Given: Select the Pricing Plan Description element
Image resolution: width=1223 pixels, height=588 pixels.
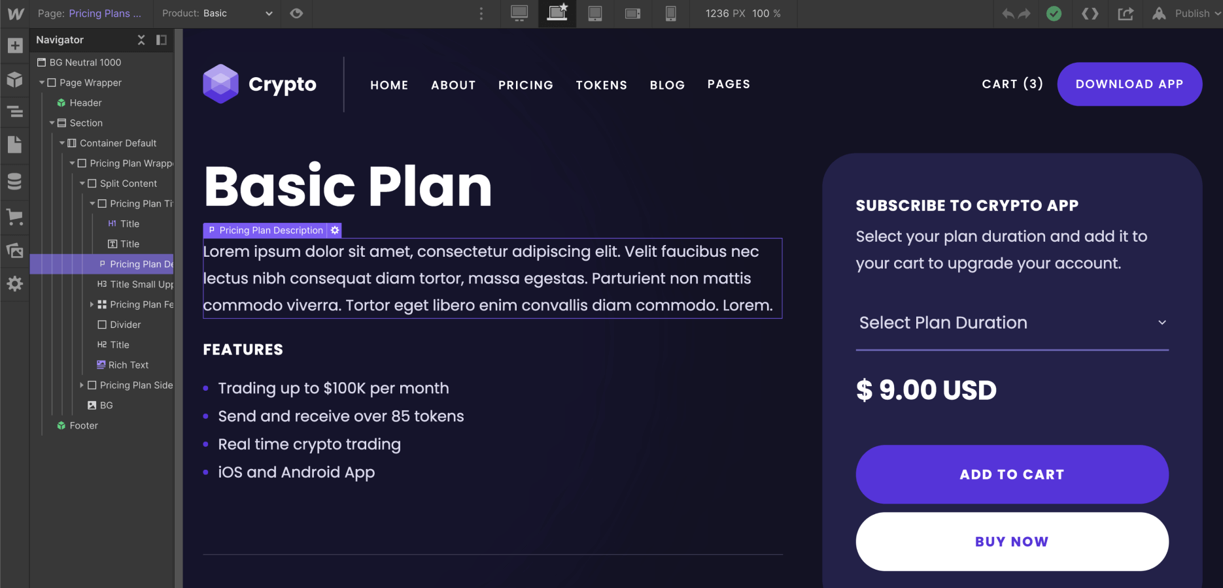Looking at the screenshot, I should click(x=135, y=264).
